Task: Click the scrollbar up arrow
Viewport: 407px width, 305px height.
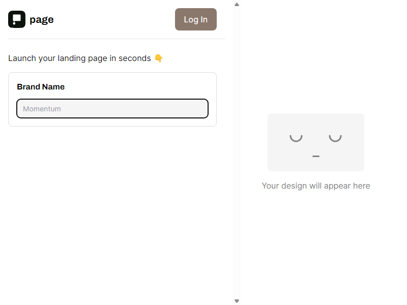Action: (x=237, y=5)
